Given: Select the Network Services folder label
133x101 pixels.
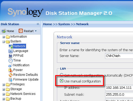Looking at the screenshot, I should tap(23, 94).
